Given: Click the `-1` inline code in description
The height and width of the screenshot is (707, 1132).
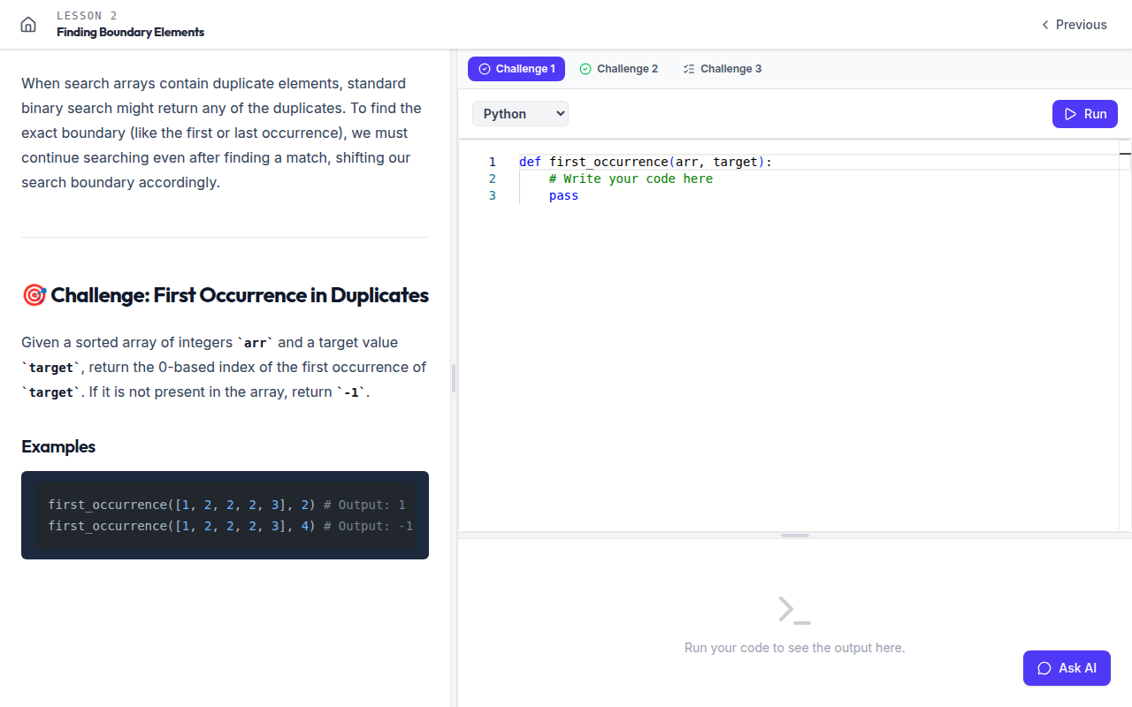Looking at the screenshot, I should [351, 392].
